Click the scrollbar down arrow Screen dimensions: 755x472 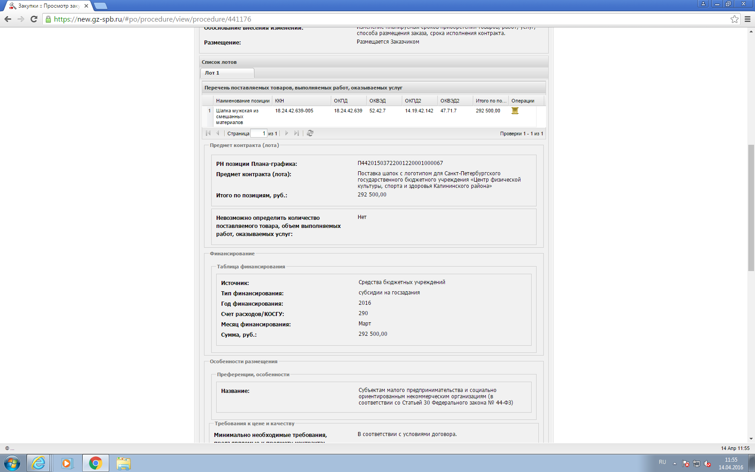751,439
